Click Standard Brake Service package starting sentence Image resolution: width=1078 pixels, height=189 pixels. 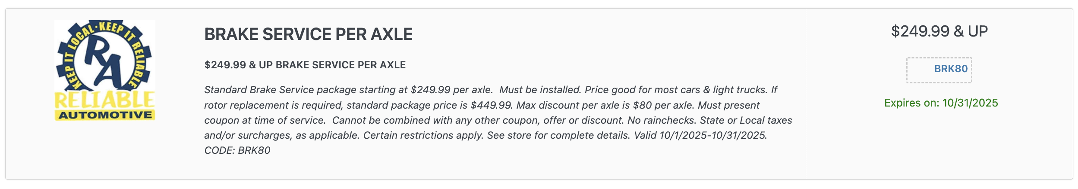point(348,90)
